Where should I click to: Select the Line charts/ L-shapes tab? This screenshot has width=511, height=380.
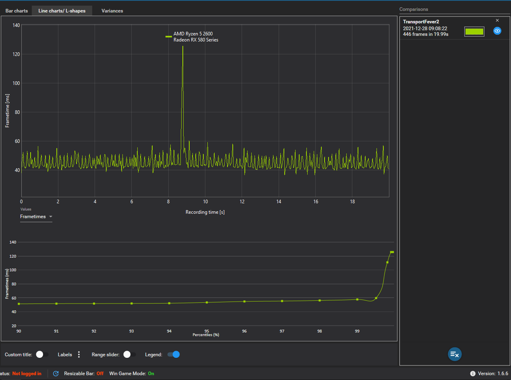point(62,11)
